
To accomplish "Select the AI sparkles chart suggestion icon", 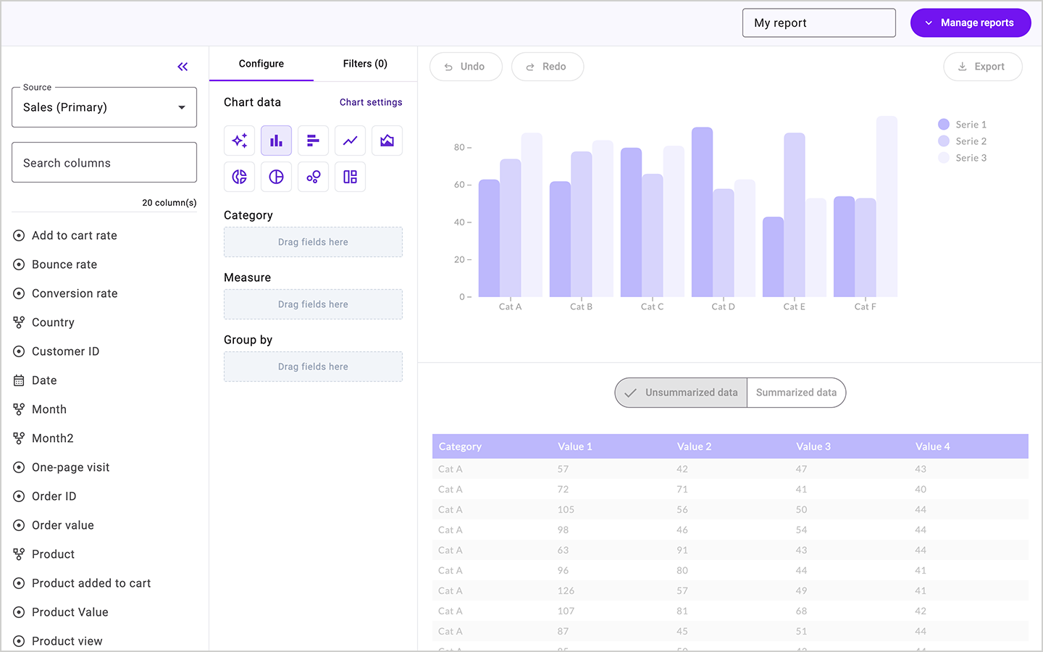I will point(239,140).
